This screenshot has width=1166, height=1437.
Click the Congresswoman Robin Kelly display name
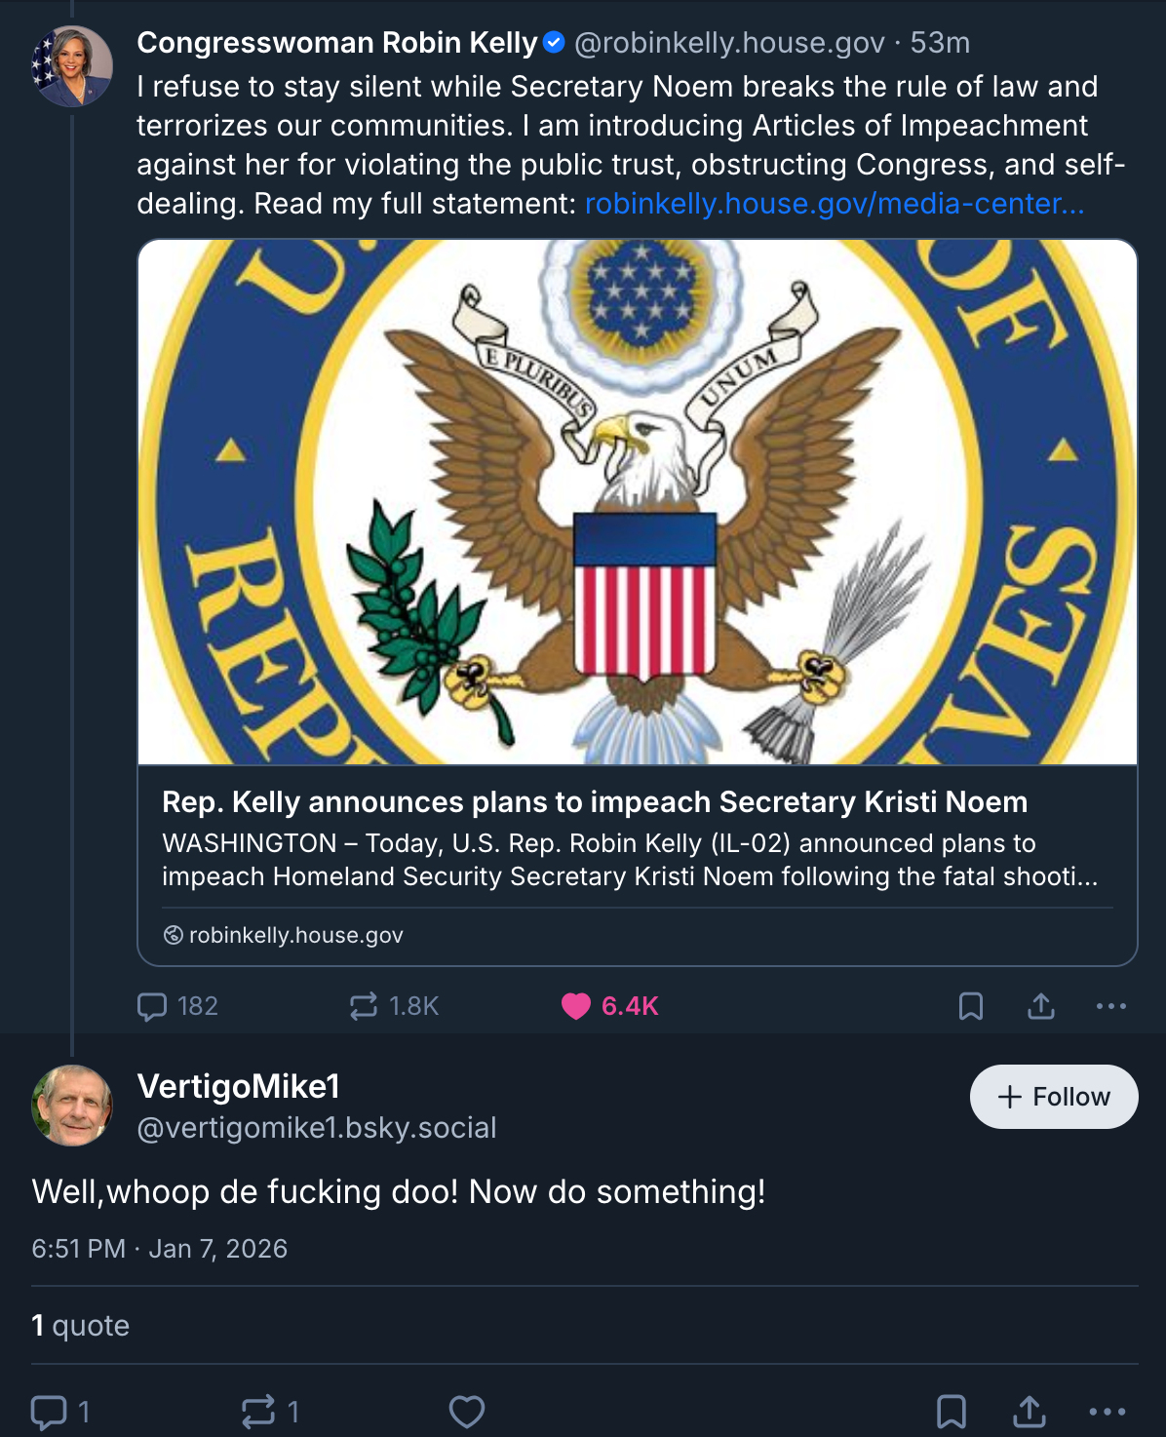tap(337, 43)
